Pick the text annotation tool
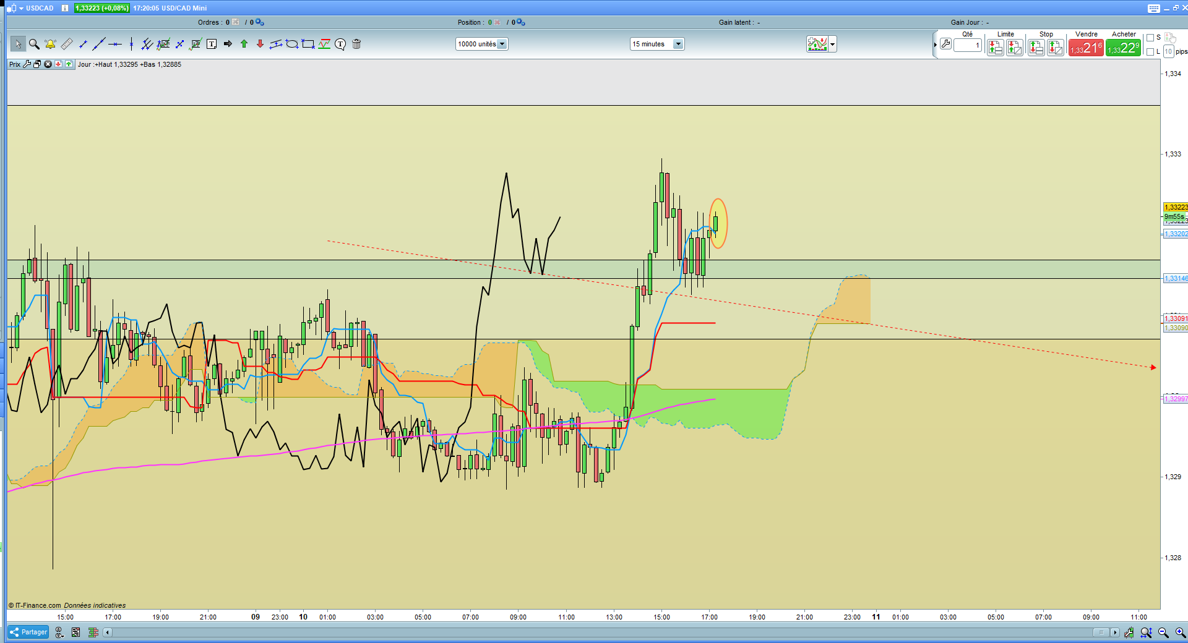 coord(212,44)
